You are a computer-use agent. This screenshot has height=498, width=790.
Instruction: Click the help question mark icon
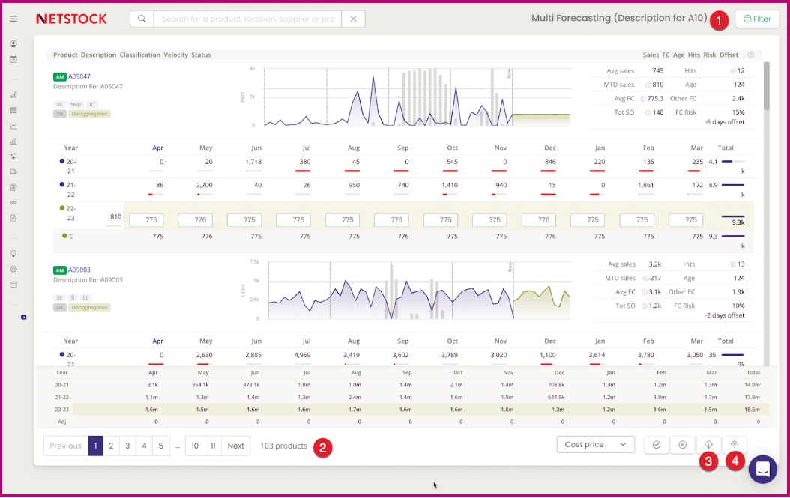(750, 55)
